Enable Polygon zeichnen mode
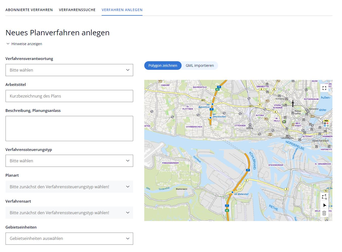342x252 pixels. coord(163,65)
